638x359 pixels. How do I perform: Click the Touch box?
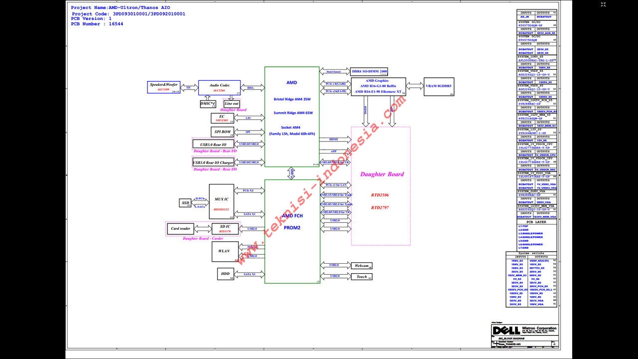pyautogui.click(x=362, y=277)
